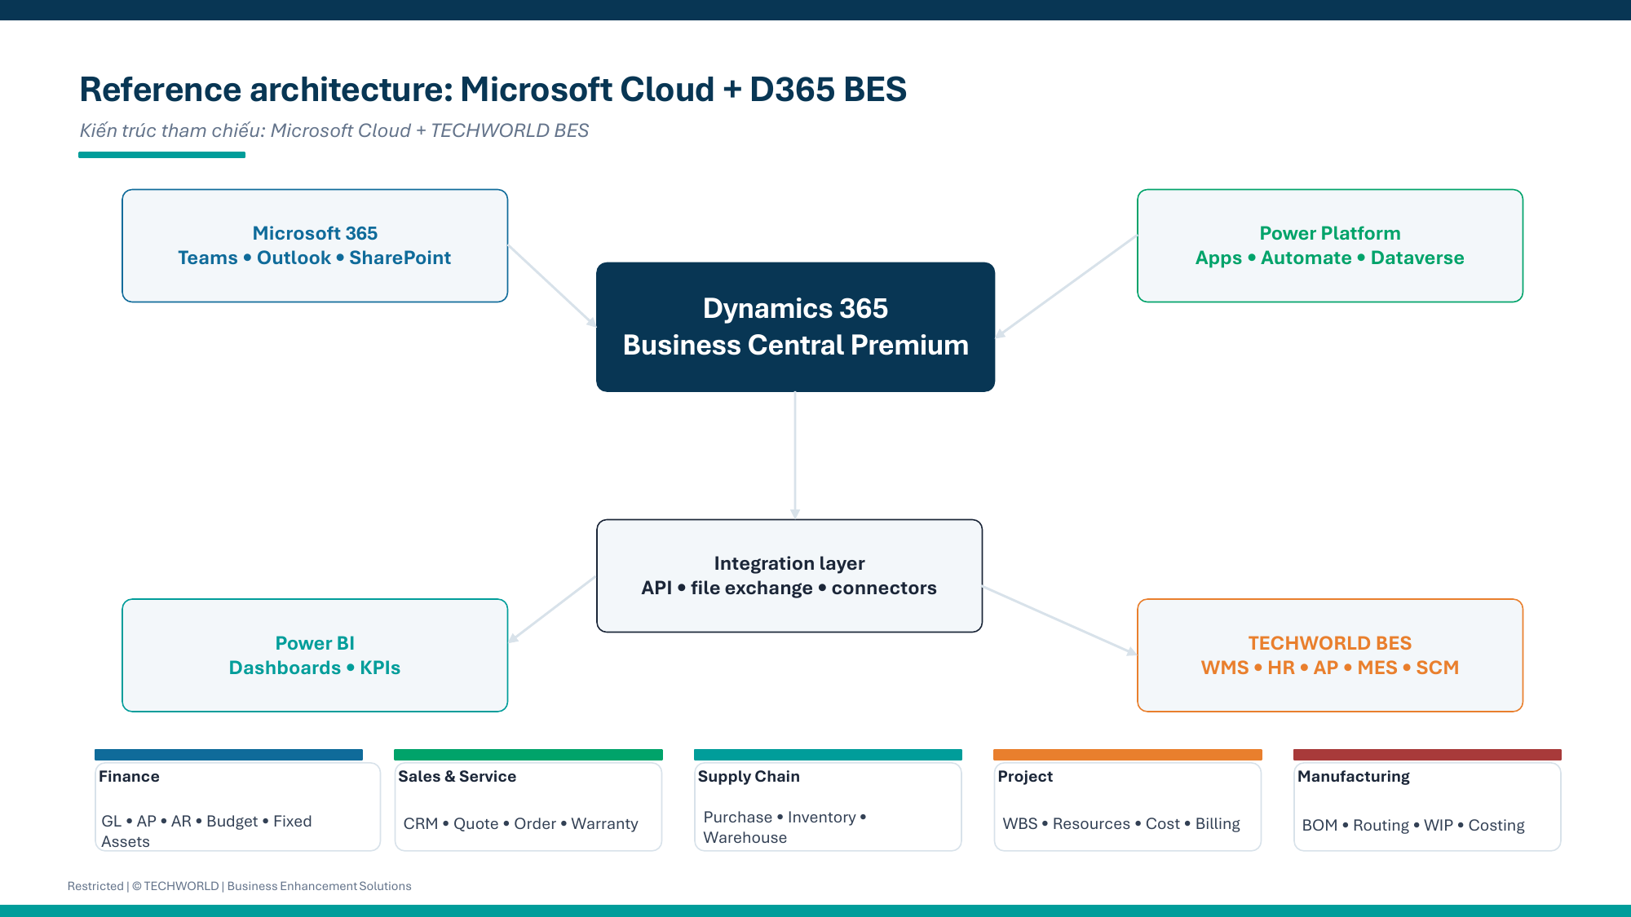The width and height of the screenshot is (1631, 917).
Task: Select the 'Finance' card heading
Action: [x=129, y=776]
